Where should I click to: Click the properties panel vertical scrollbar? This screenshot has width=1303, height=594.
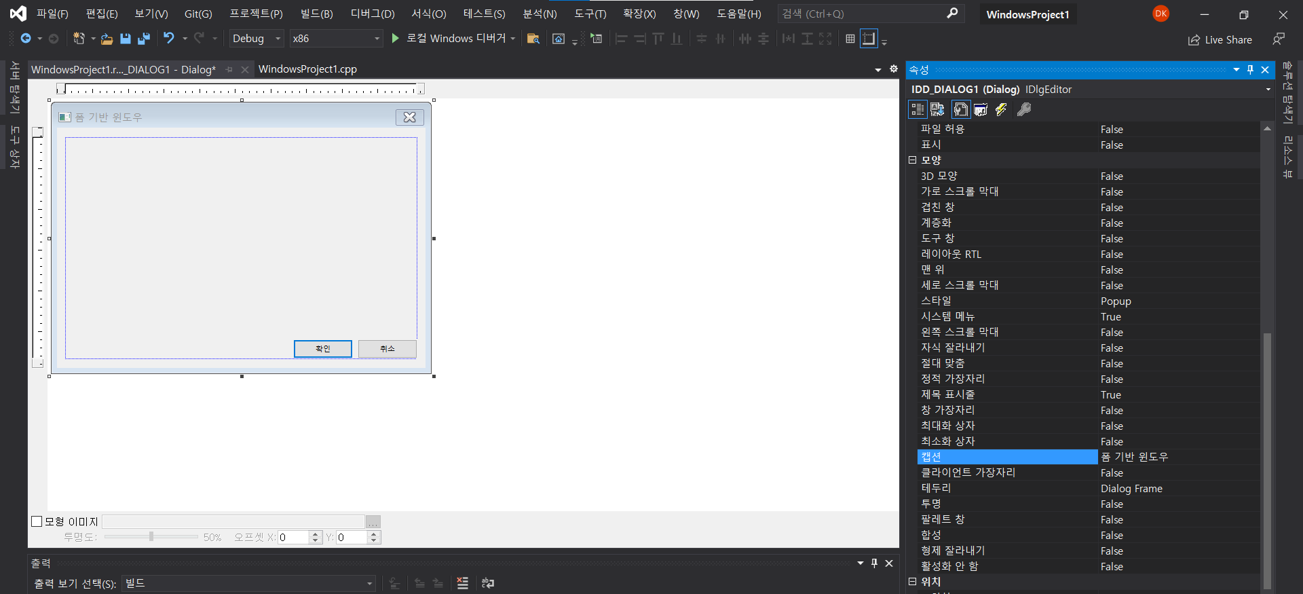(x=1267, y=462)
